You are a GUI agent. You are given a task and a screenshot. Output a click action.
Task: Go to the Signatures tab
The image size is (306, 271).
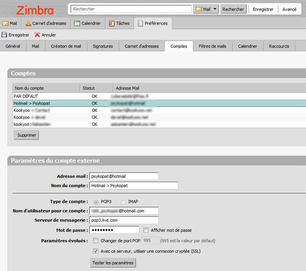pyautogui.click(x=103, y=46)
